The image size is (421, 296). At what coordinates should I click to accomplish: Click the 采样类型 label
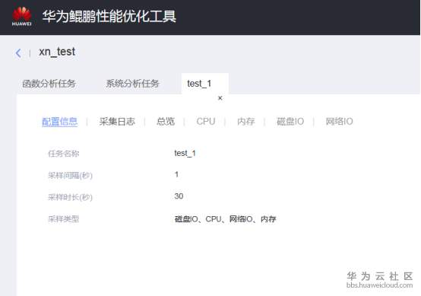click(x=63, y=219)
